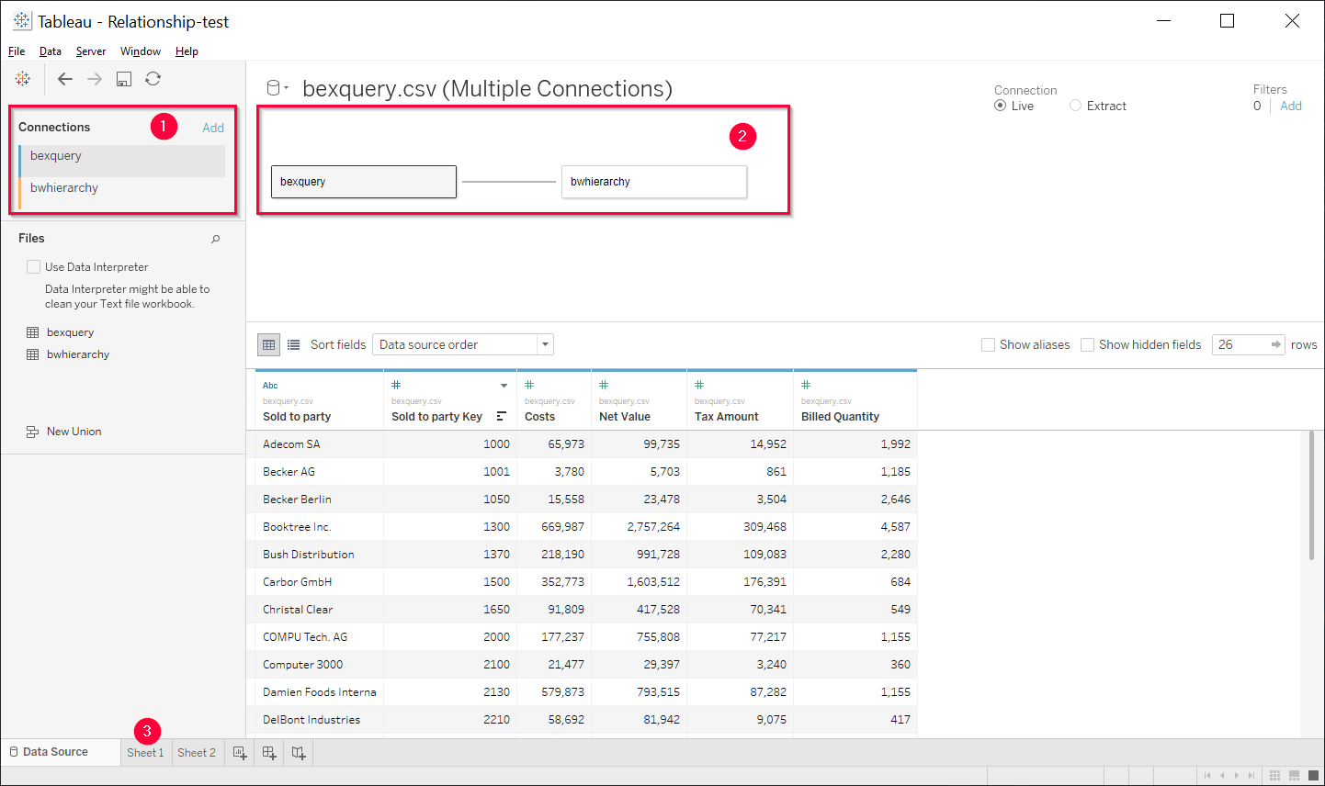Switch to metadata list view
This screenshot has height=786, width=1325.
coord(294,344)
